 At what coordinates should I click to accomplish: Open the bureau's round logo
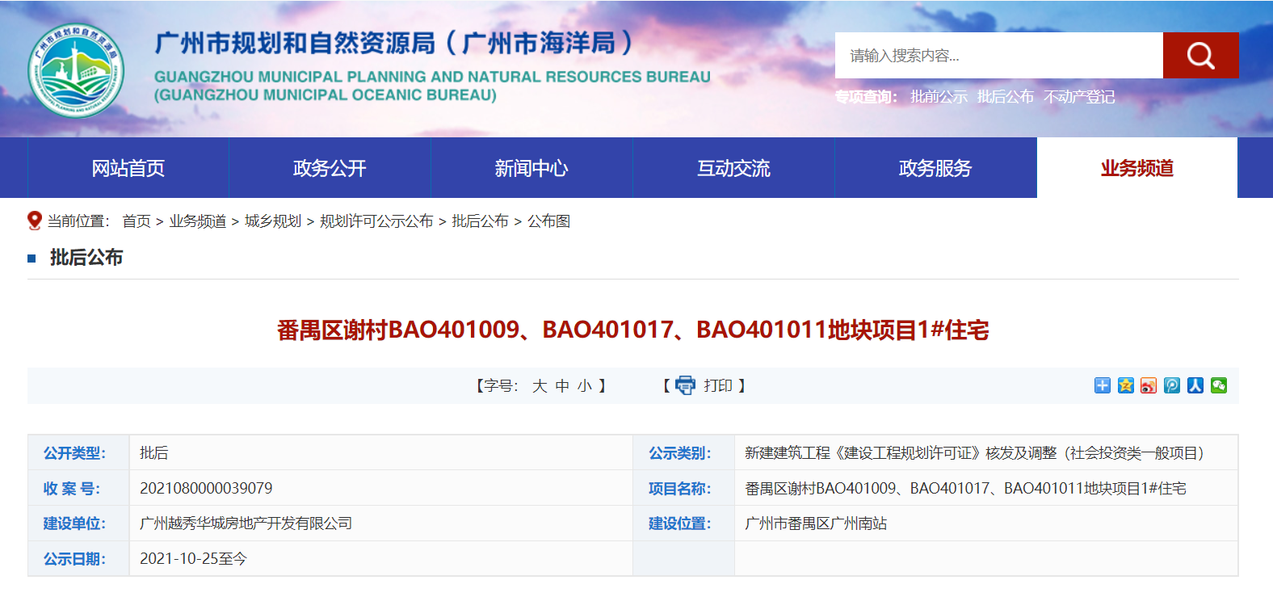[x=76, y=70]
